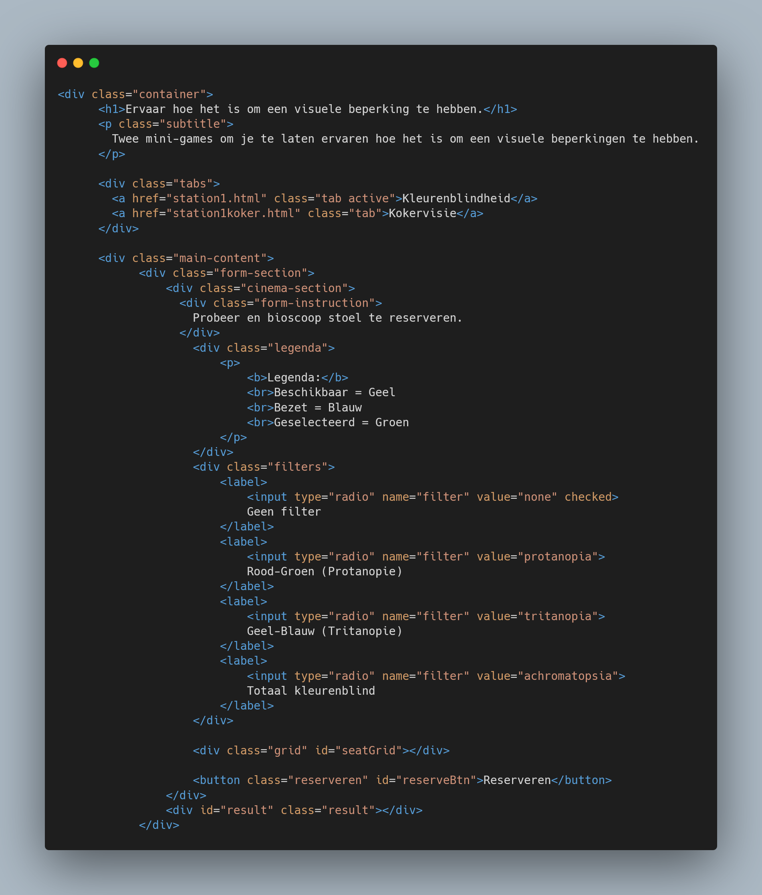The image size is (762, 895).
Task: Click the bold Legenda: text
Action: [294, 377]
